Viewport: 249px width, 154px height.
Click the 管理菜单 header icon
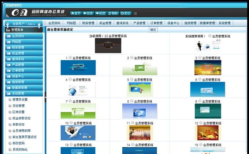(x=8, y=30)
